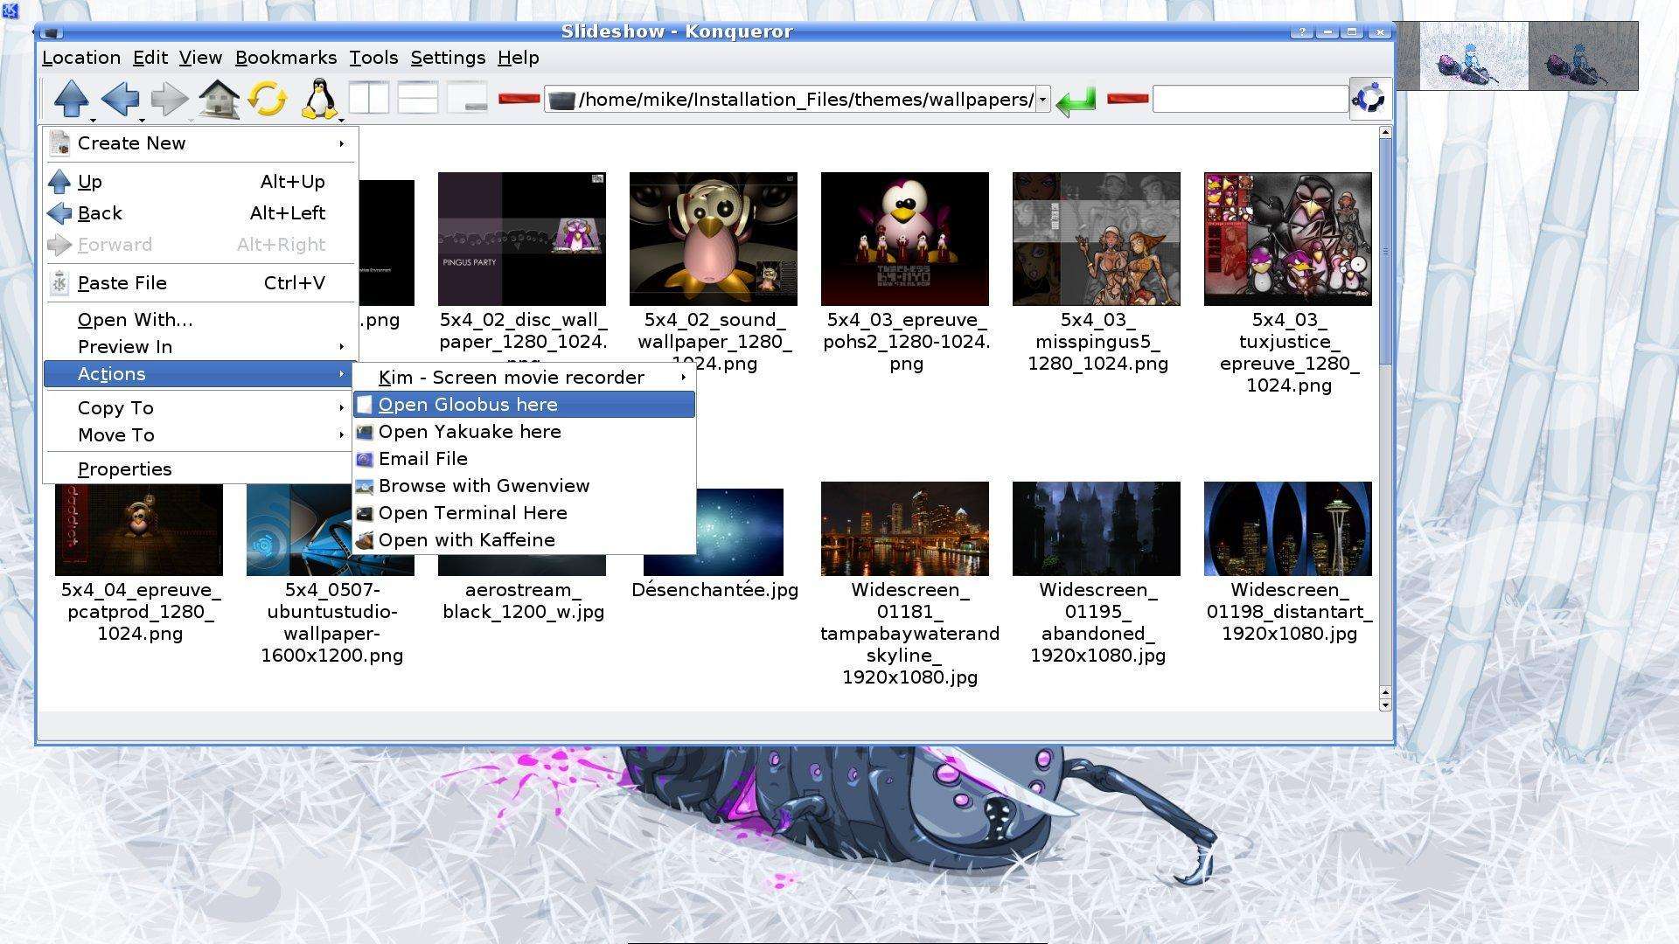Switch to second desktop in pager
The height and width of the screenshot is (944, 1679).
1584,57
